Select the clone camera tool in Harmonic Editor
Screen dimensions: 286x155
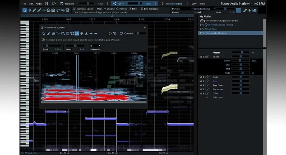click(x=77, y=34)
